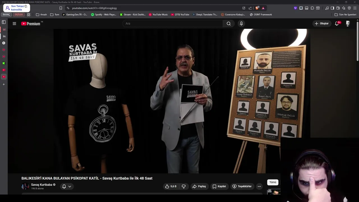Share the video with Paylaş
359x202 pixels.
coord(199,186)
